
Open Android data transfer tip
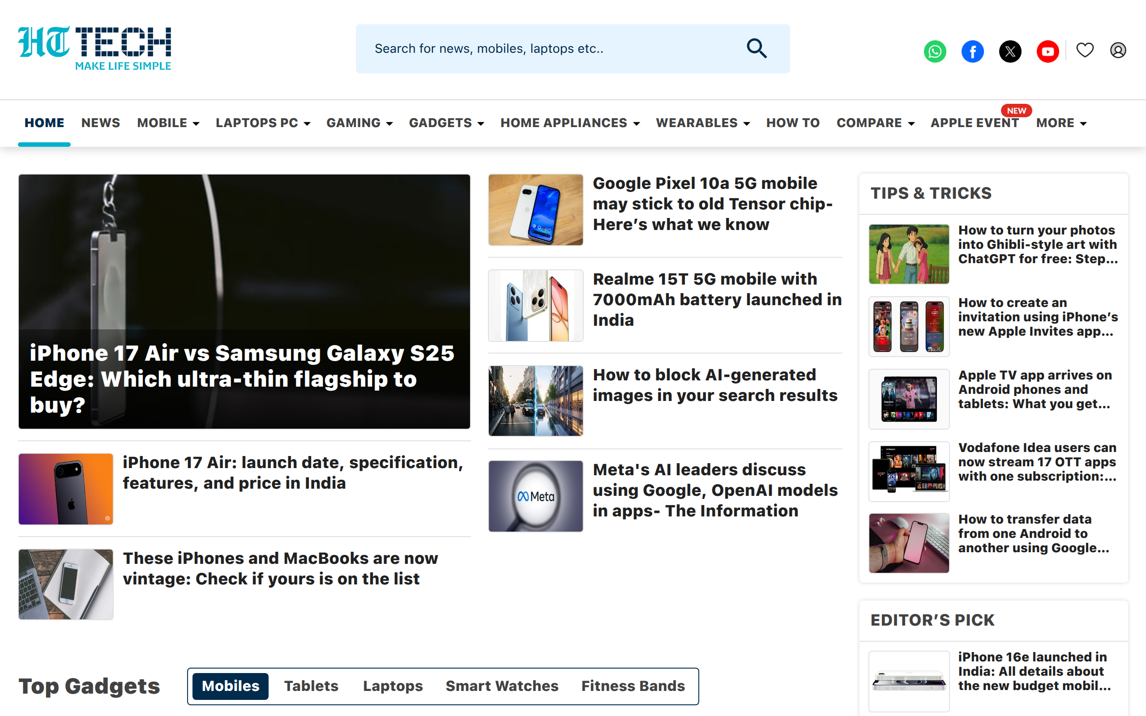[x=1034, y=533]
